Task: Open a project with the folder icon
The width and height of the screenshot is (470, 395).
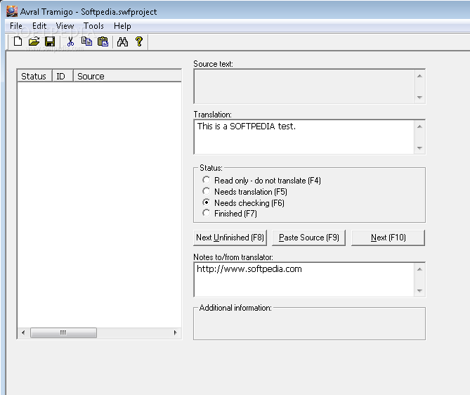Action: (34, 41)
